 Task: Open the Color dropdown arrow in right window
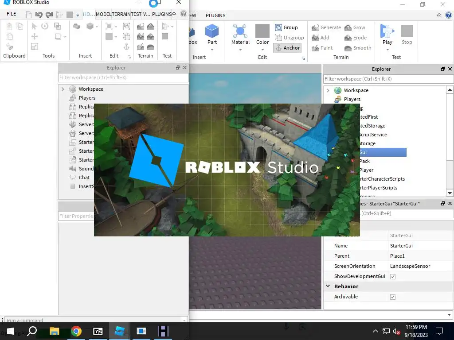[262, 50]
